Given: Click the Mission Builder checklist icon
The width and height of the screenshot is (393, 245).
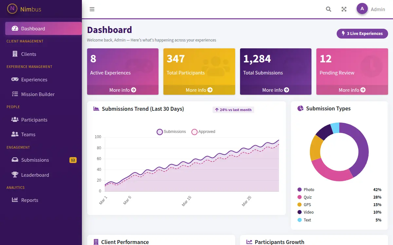Looking at the screenshot, I should [x=15, y=94].
